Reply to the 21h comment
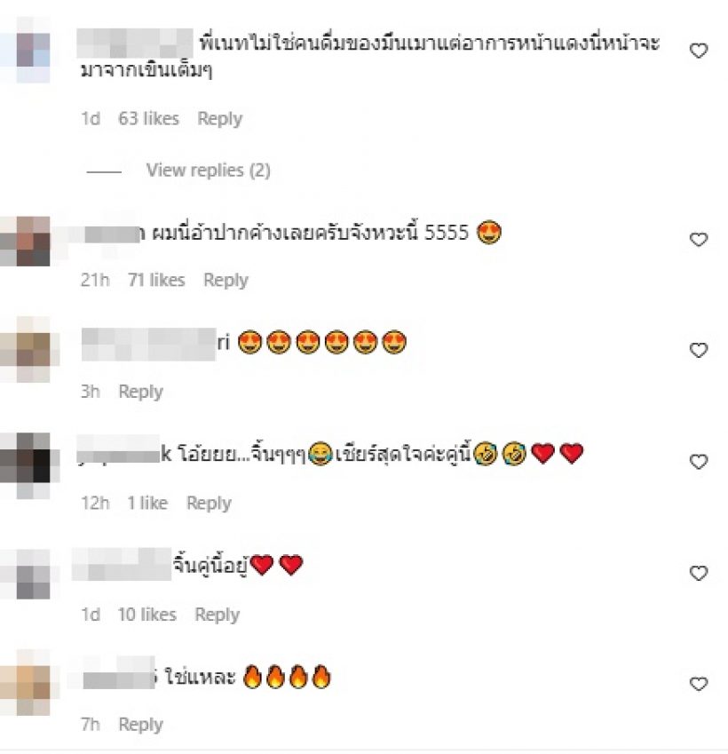Screen dimensions: 728x754 coord(226,281)
